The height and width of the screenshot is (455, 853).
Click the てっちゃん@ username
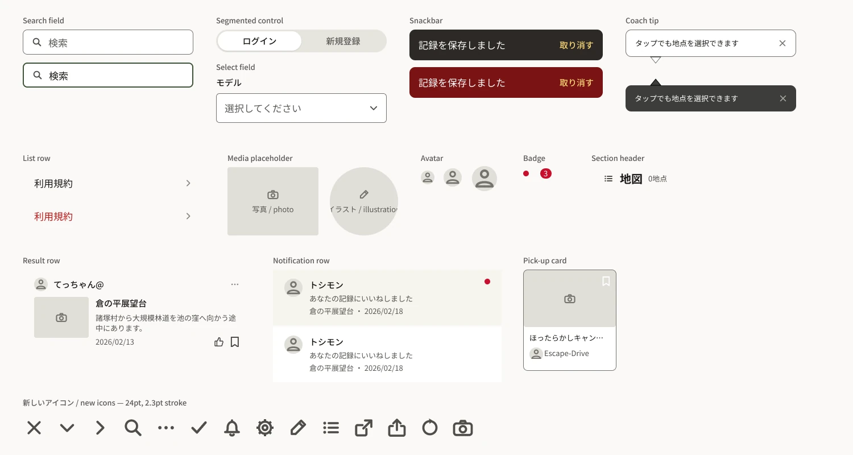pyautogui.click(x=78, y=284)
